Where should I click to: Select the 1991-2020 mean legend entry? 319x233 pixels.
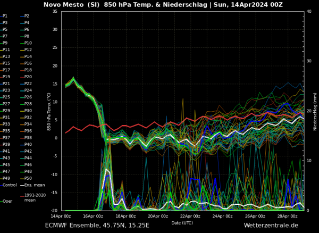[34, 198]
